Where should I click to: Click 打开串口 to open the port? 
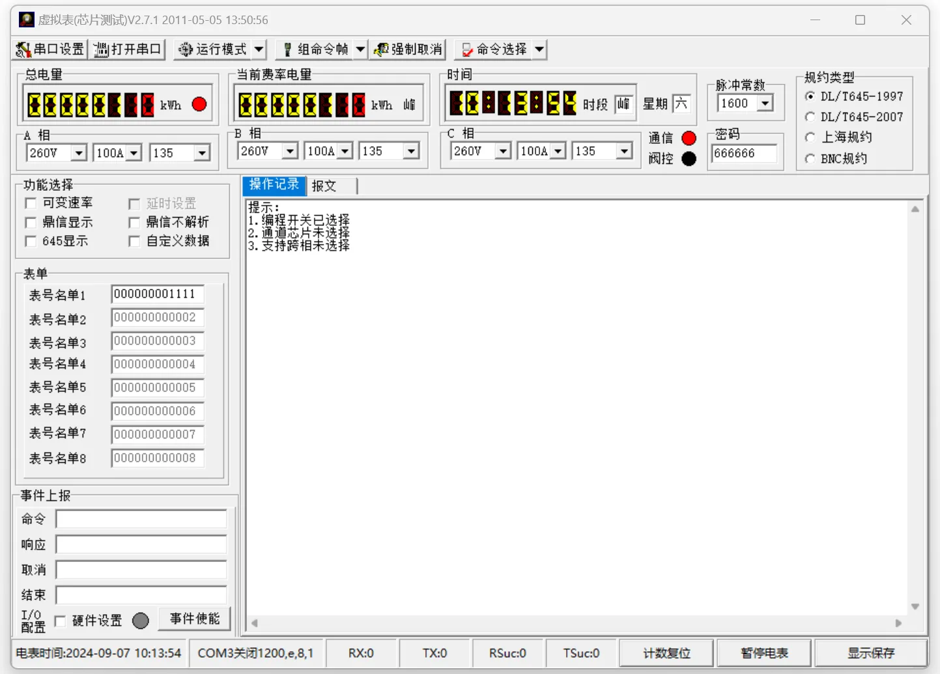coord(128,49)
